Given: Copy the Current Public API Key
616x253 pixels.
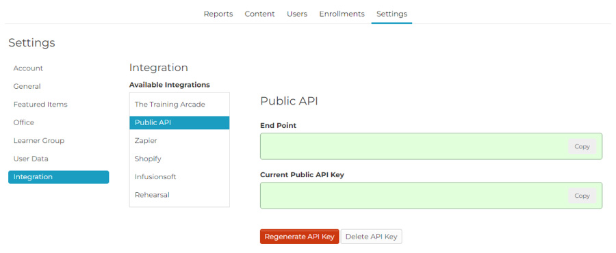Looking at the screenshot, I should pos(582,196).
